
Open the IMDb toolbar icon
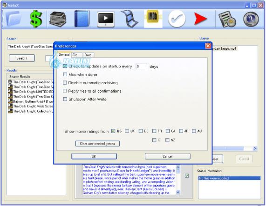(x=153, y=19)
